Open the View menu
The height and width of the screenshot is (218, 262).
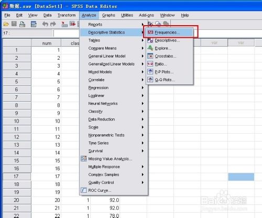32,15
